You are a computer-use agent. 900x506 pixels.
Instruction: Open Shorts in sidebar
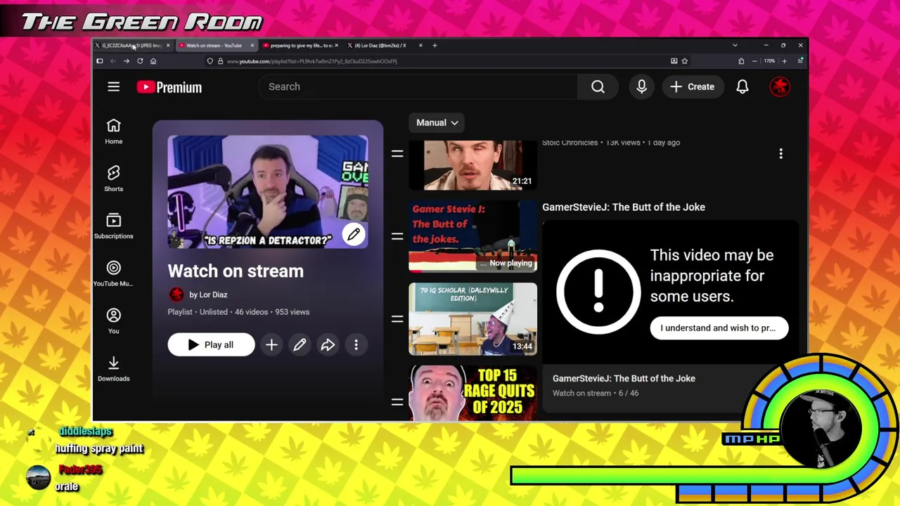pyautogui.click(x=113, y=179)
